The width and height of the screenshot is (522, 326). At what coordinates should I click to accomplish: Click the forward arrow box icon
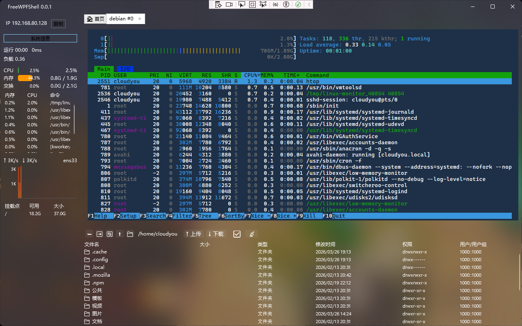pyautogui.click(x=100, y=234)
